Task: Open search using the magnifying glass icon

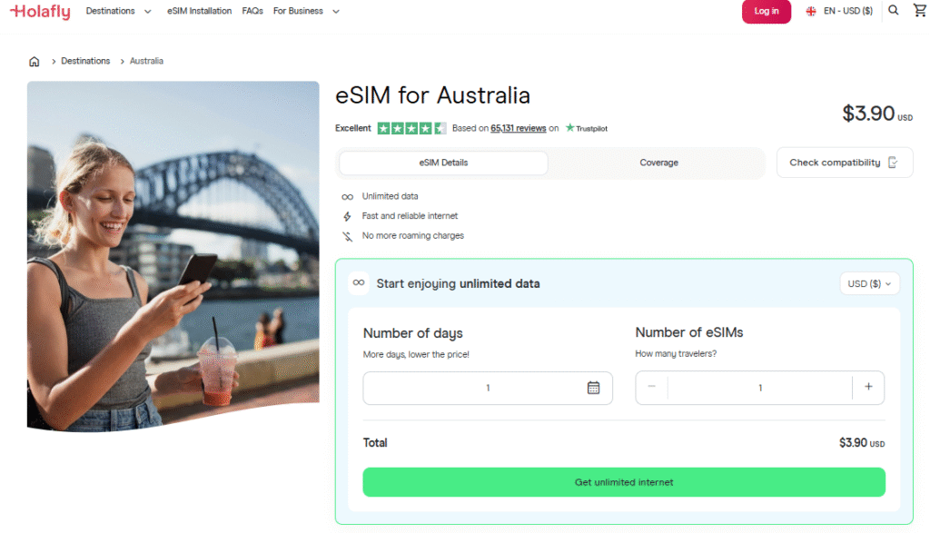Action: click(894, 10)
